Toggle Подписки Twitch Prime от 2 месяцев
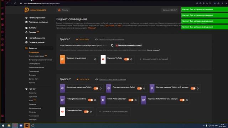The height and width of the screenshot is (128, 228). click(x=182, y=100)
